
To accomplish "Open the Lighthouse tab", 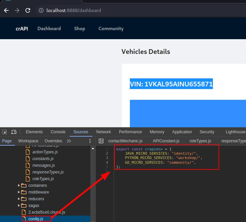I will 235,132.
